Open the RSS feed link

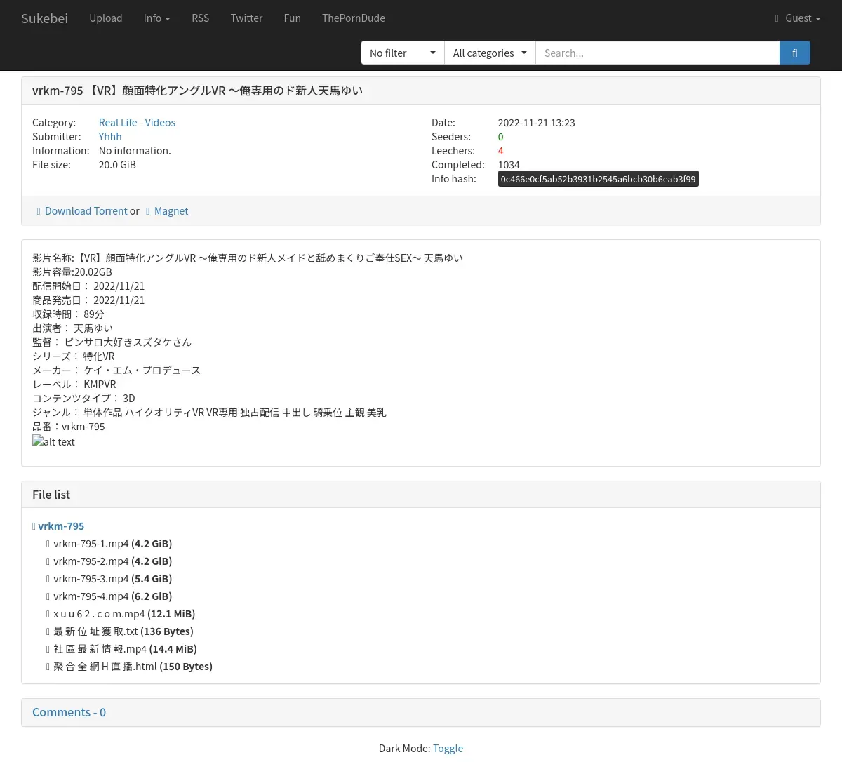(x=200, y=18)
